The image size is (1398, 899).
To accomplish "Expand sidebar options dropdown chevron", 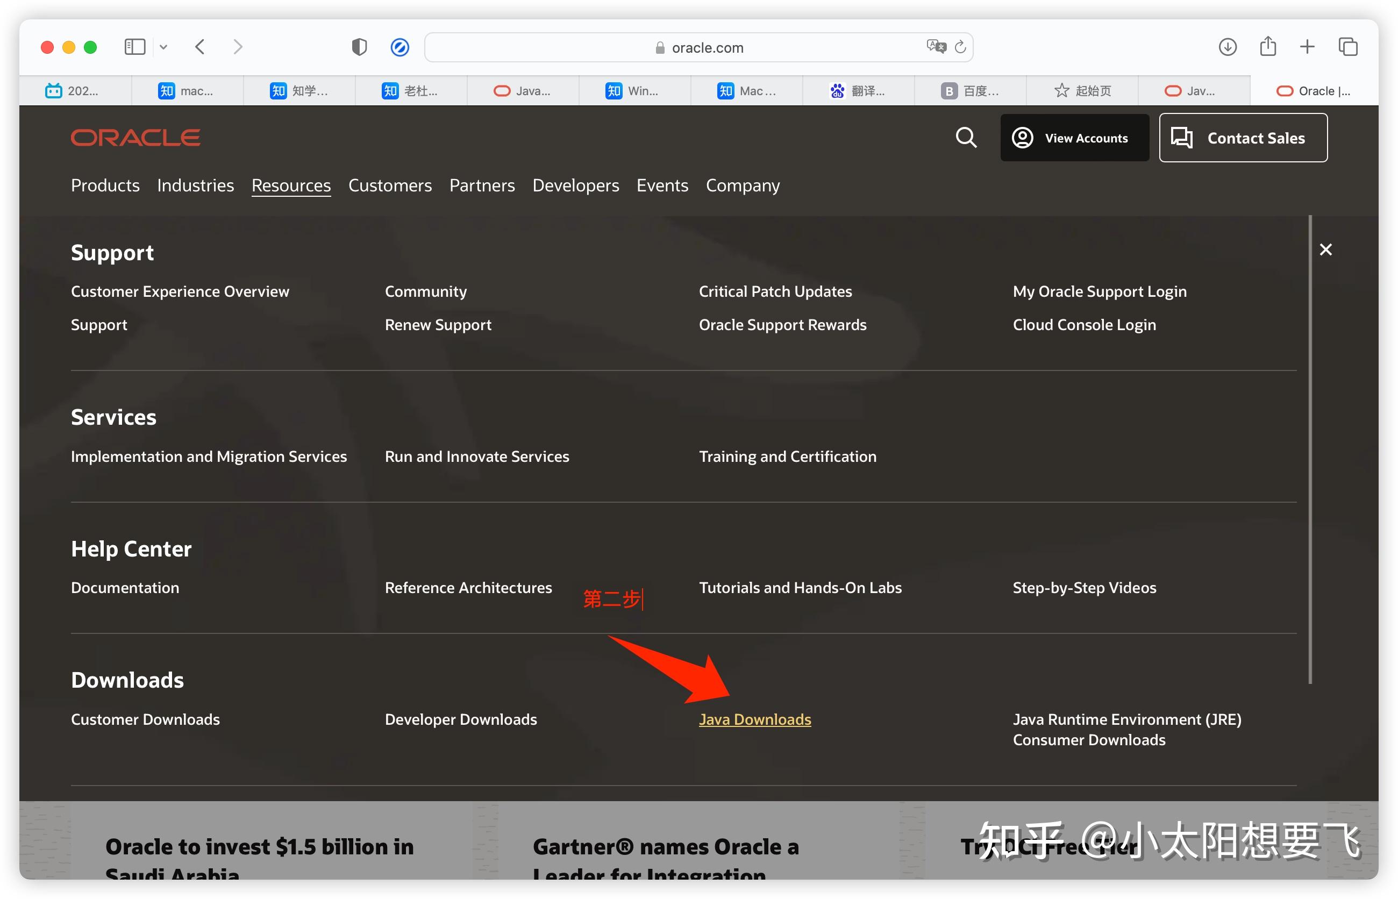I will point(163,47).
